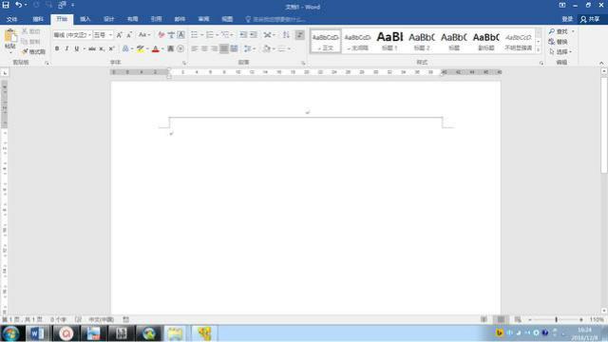This screenshot has height=342, width=608.
Task: Shrink font size with the smaller A icon
Action: (x=129, y=35)
